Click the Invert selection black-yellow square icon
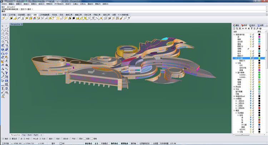Viewport: 268px width, 145px height. tap(11, 18)
